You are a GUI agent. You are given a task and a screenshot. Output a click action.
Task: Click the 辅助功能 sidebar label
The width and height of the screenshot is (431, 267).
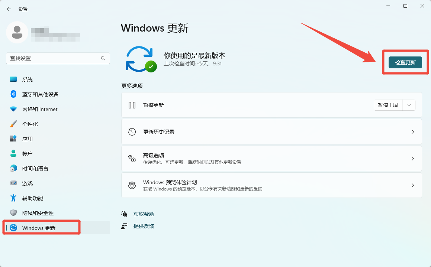(x=33, y=198)
